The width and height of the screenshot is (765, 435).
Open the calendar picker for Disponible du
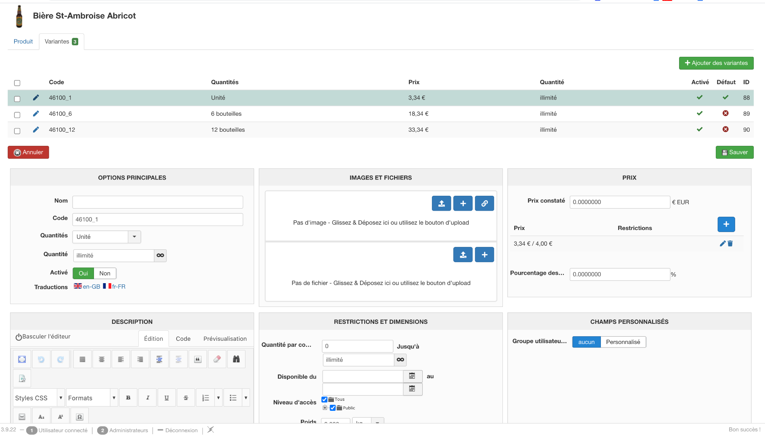pos(412,376)
